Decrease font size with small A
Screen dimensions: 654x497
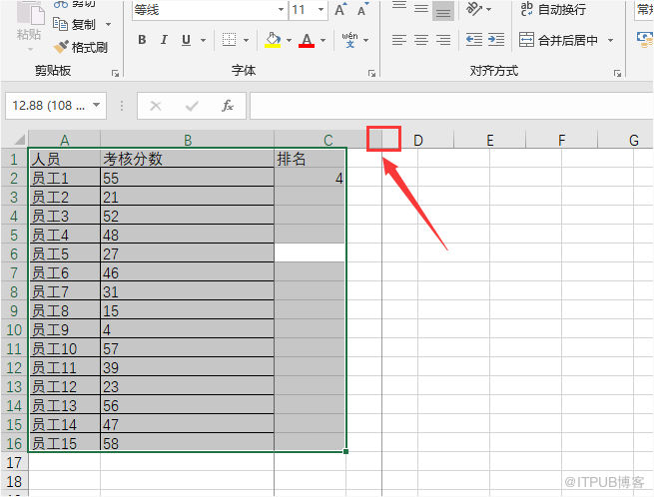coord(362,9)
